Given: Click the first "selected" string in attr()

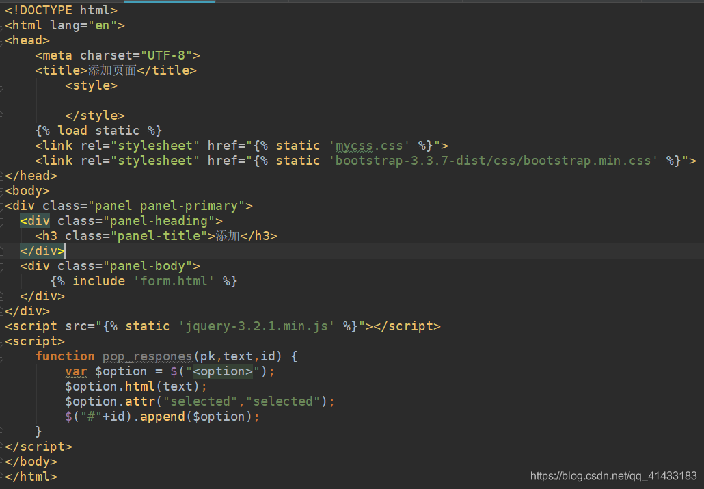Looking at the screenshot, I should point(200,401).
